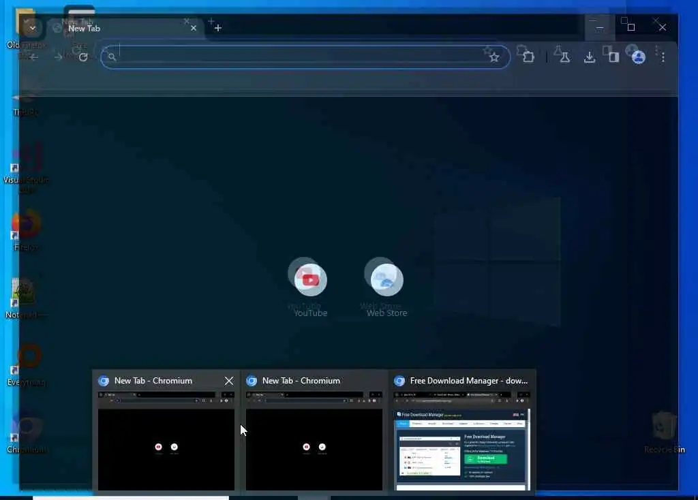Click the Everything desktop shortcut

(x=26, y=364)
